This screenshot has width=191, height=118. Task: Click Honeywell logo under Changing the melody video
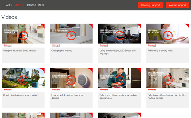(x=56, y=45)
